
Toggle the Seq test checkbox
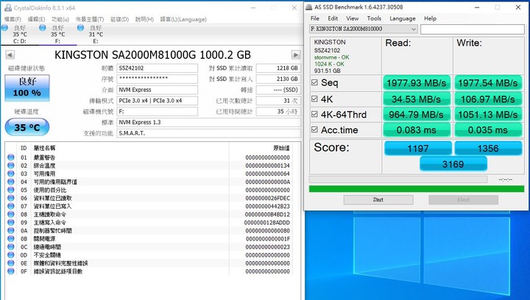coord(315,82)
